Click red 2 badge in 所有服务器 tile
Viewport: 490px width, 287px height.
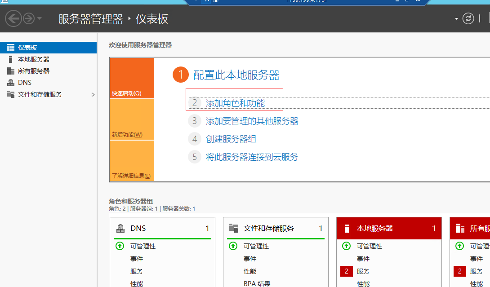(x=460, y=271)
